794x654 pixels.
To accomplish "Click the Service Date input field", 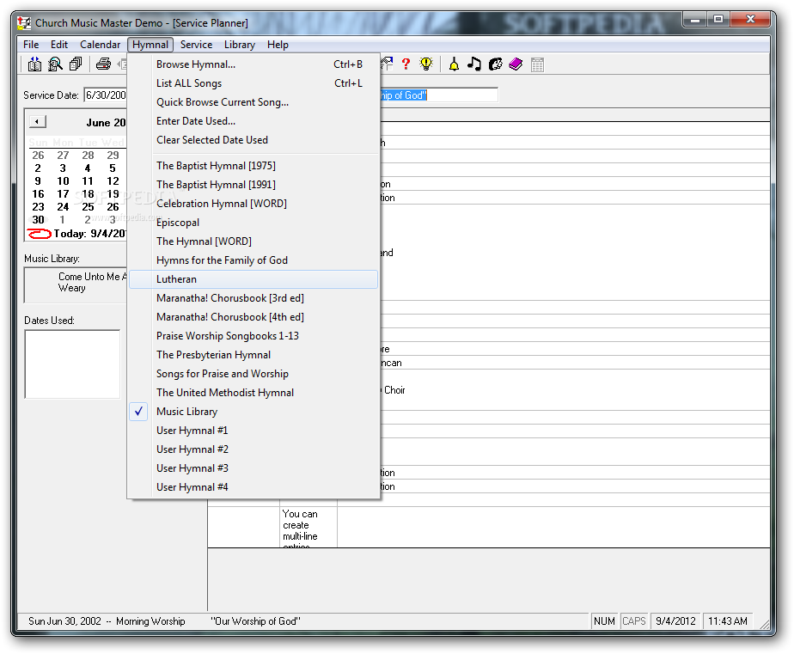I will point(106,95).
